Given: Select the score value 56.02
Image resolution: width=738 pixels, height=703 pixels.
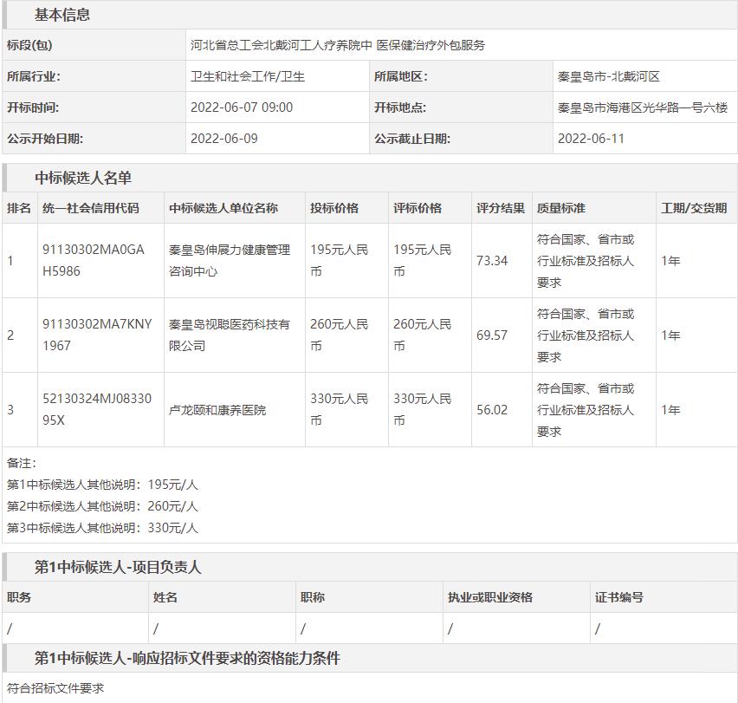Looking at the screenshot, I should [x=492, y=410].
